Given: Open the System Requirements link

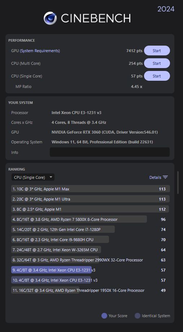Looking at the screenshot, I should pyautogui.click(x=40, y=51).
